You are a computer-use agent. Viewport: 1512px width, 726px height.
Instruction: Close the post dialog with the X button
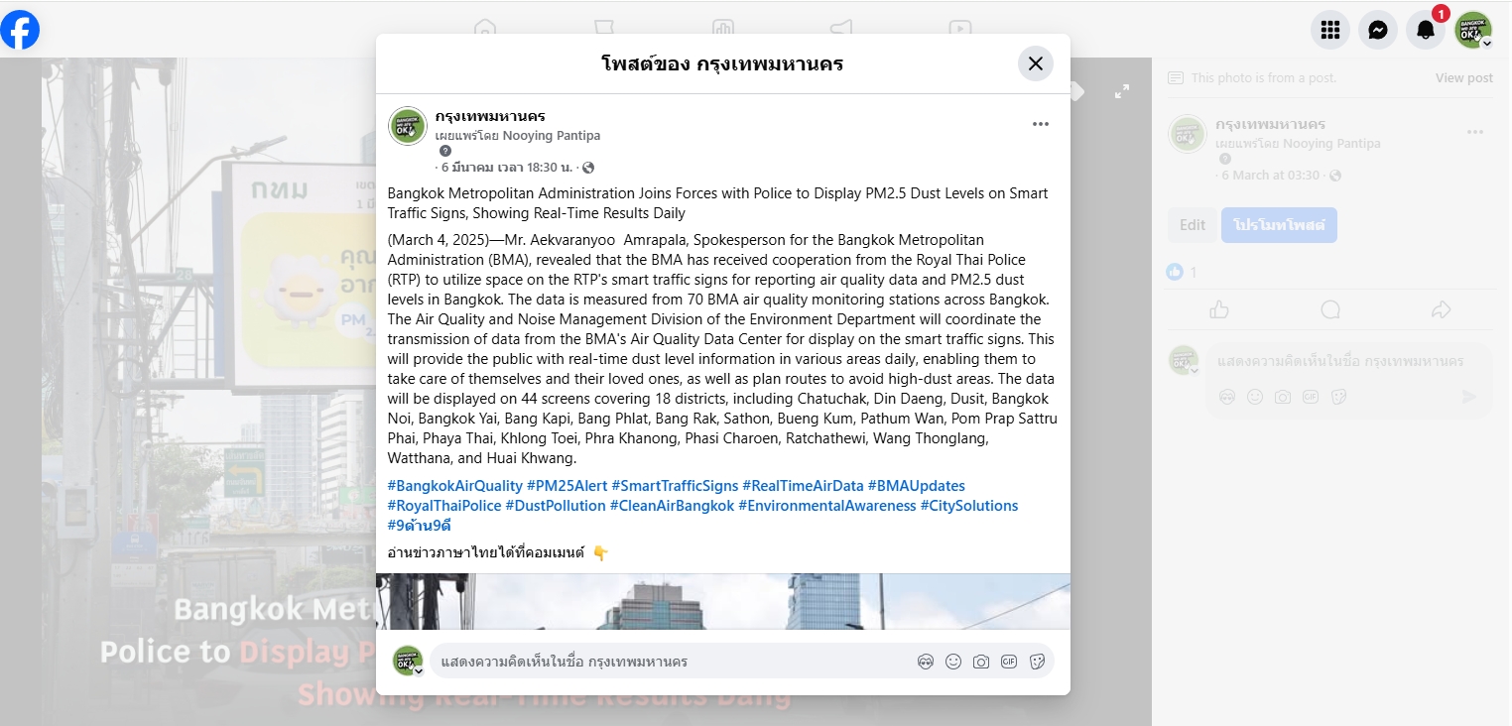(1036, 63)
